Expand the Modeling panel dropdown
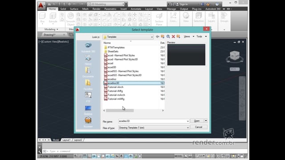This screenshot has width=285, height=160. (x=51, y=29)
